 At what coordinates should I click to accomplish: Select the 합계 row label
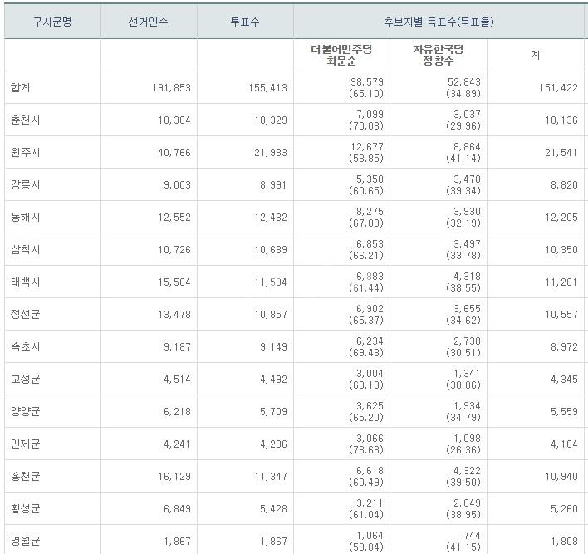pos(20,87)
